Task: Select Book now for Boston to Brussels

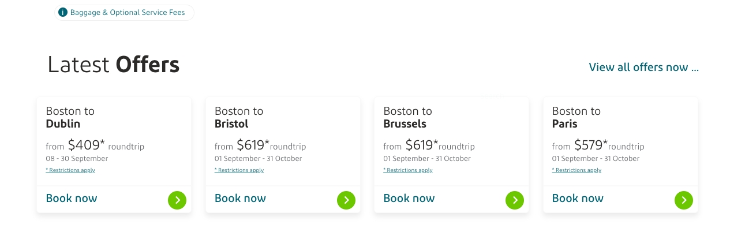Action: [x=409, y=199]
